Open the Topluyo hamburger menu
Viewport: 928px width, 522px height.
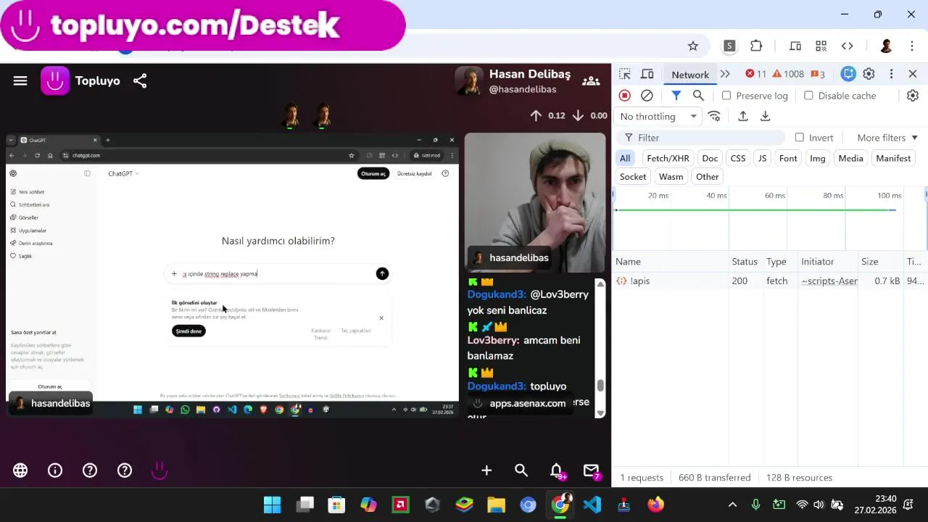20,81
